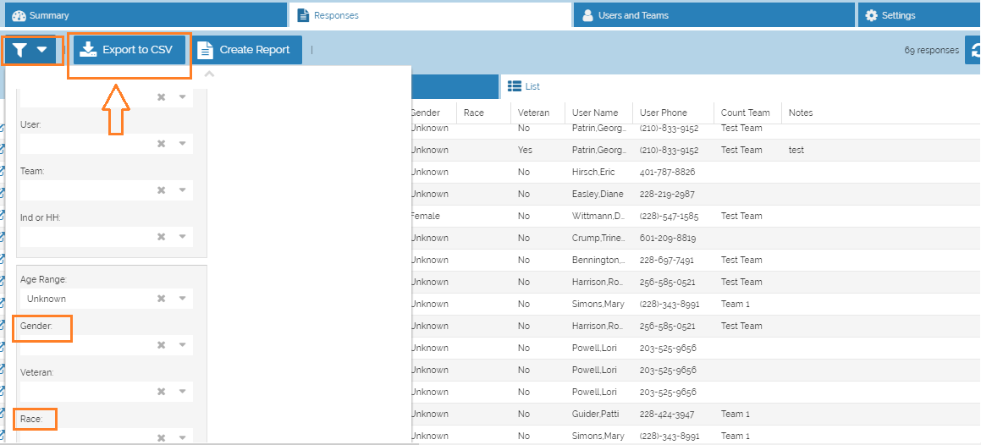Clear the User filter with X icon
Screen dimensions: 981x445
click(161, 144)
